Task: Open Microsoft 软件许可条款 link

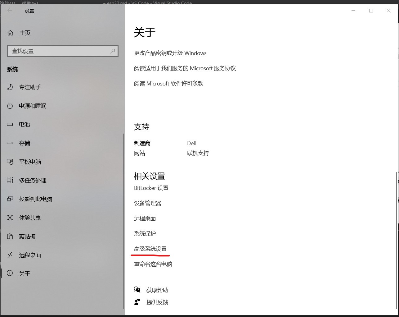Action: 169,84
